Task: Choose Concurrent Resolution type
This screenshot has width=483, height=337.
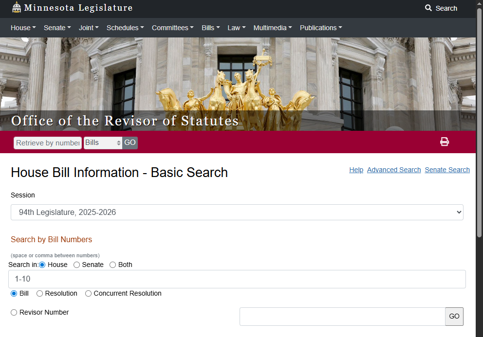Action: (x=88, y=293)
